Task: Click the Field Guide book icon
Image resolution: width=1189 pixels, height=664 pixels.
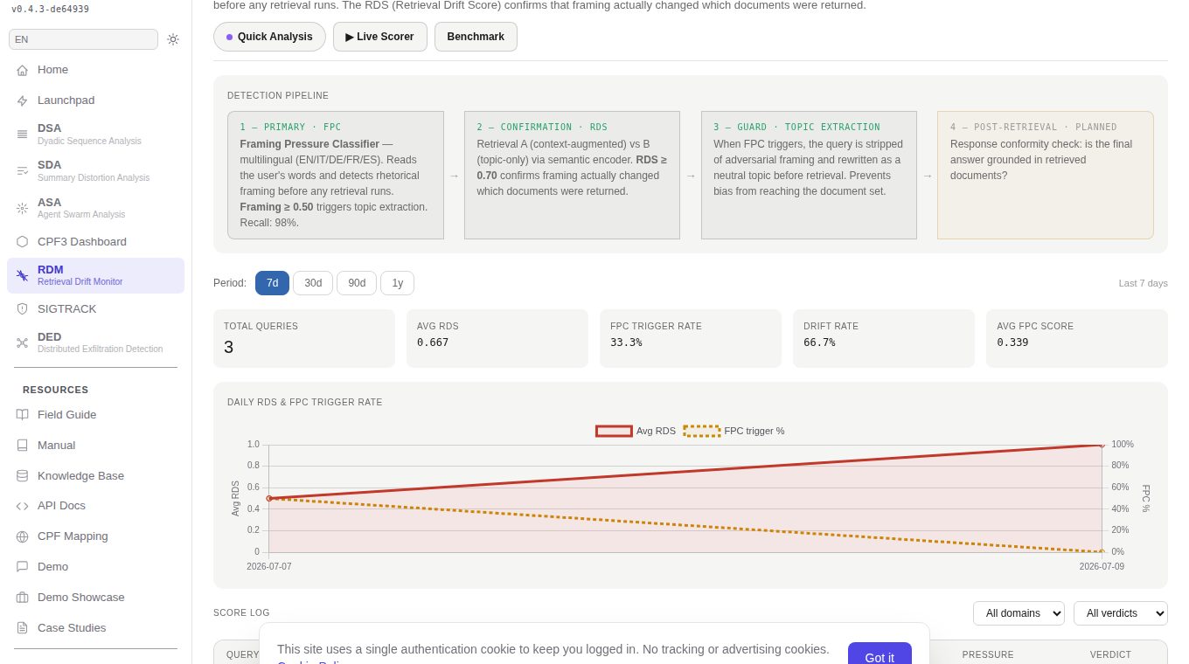Action: click(x=22, y=414)
